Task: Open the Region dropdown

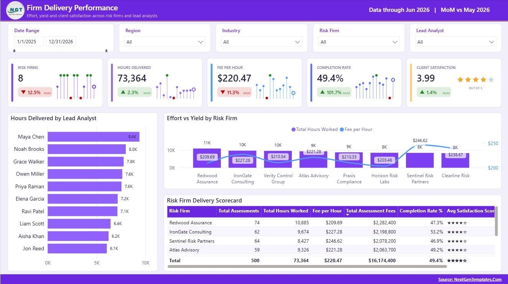Action: tap(165, 42)
